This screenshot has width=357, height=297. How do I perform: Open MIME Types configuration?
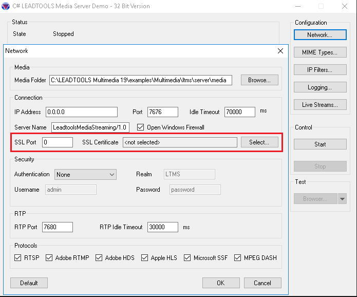click(320, 52)
